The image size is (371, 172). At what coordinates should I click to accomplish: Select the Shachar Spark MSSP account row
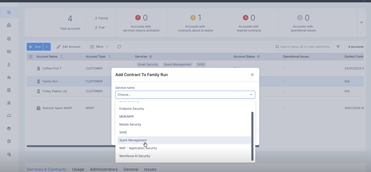(195, 108)
